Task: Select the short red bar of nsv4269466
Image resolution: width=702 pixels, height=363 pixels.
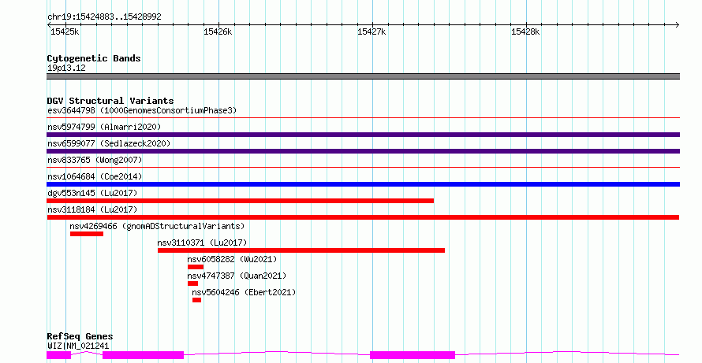Action: click(x=87, y=234)
